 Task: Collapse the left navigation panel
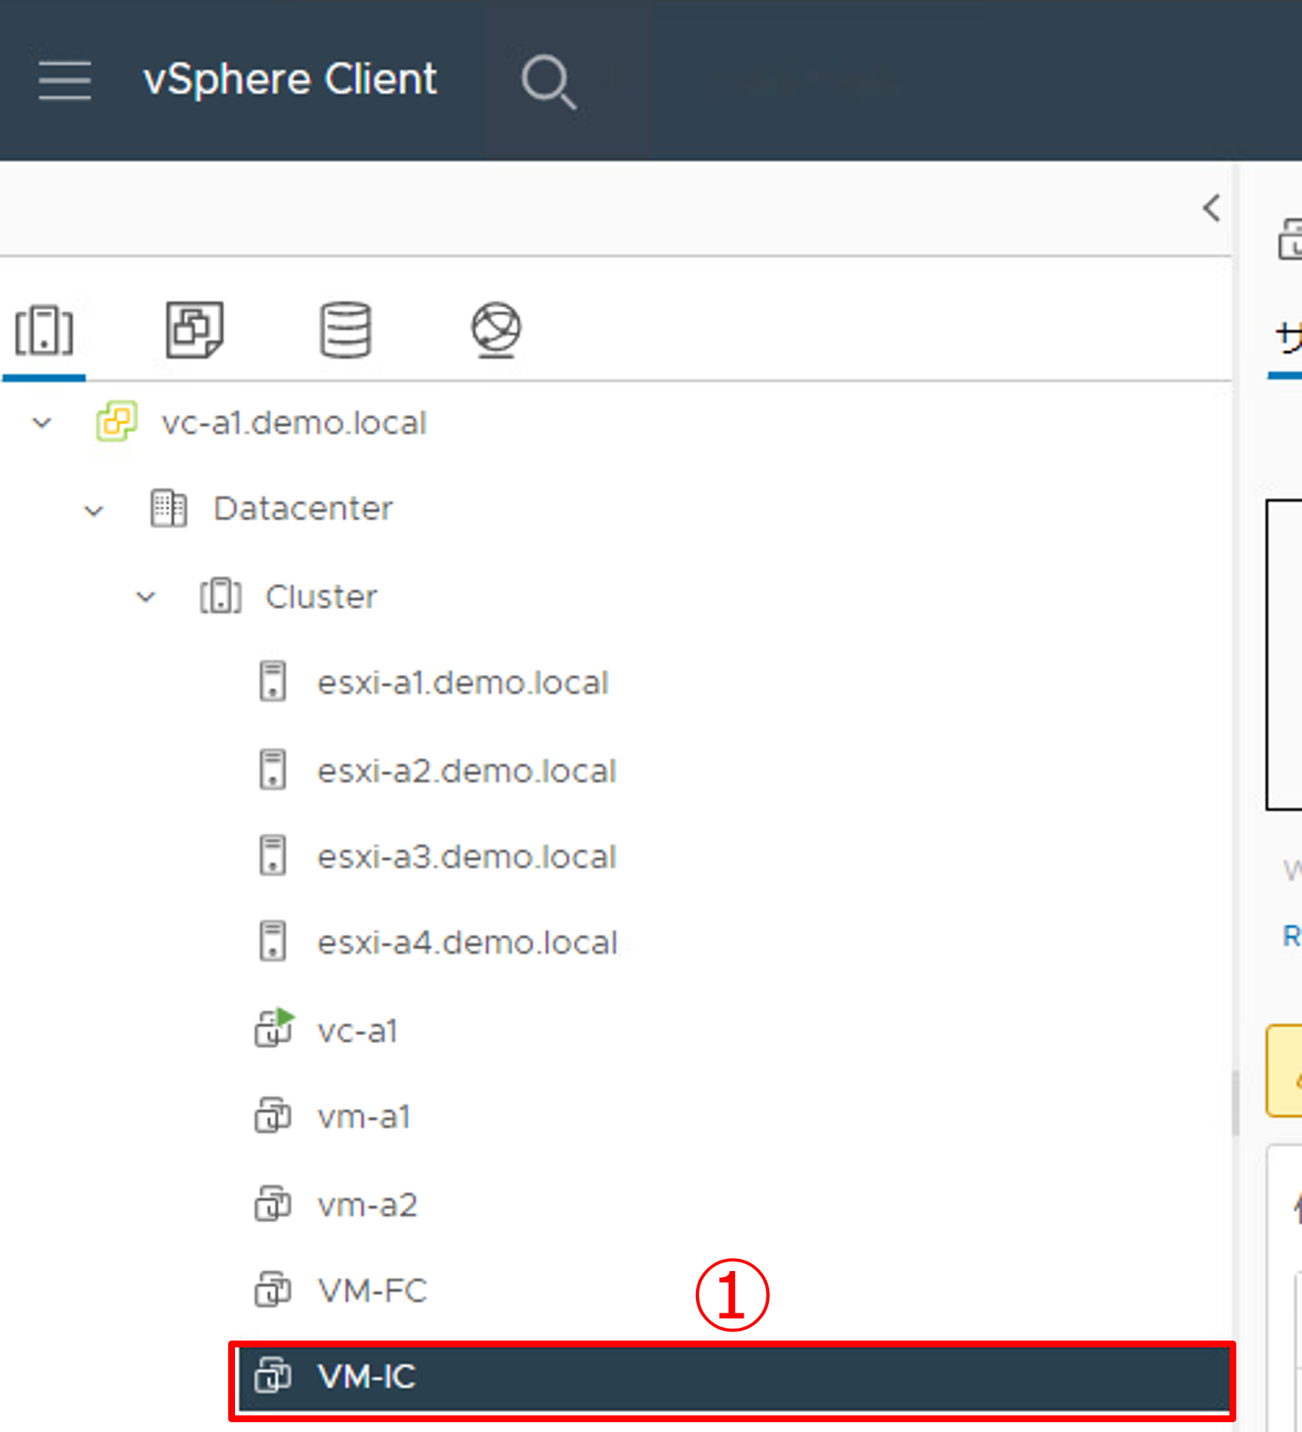click(1211, 208)
